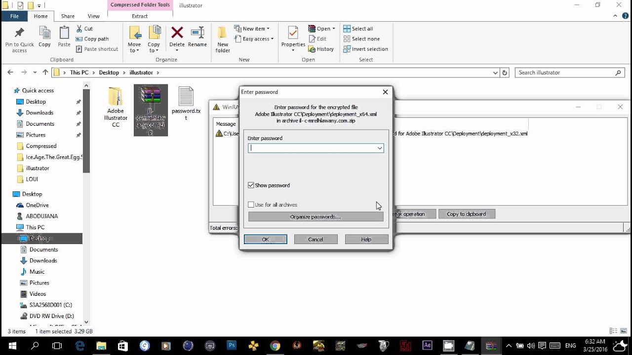Click the red Delete icon

177,33
